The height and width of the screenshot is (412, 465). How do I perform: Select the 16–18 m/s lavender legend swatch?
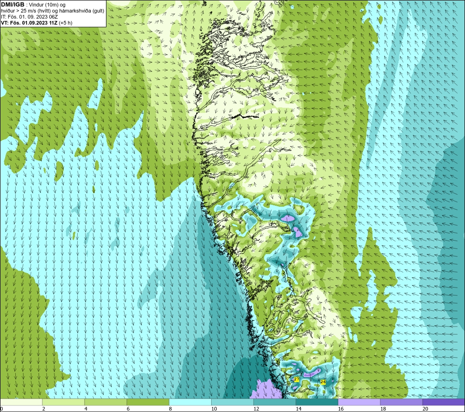pos(359,402)
